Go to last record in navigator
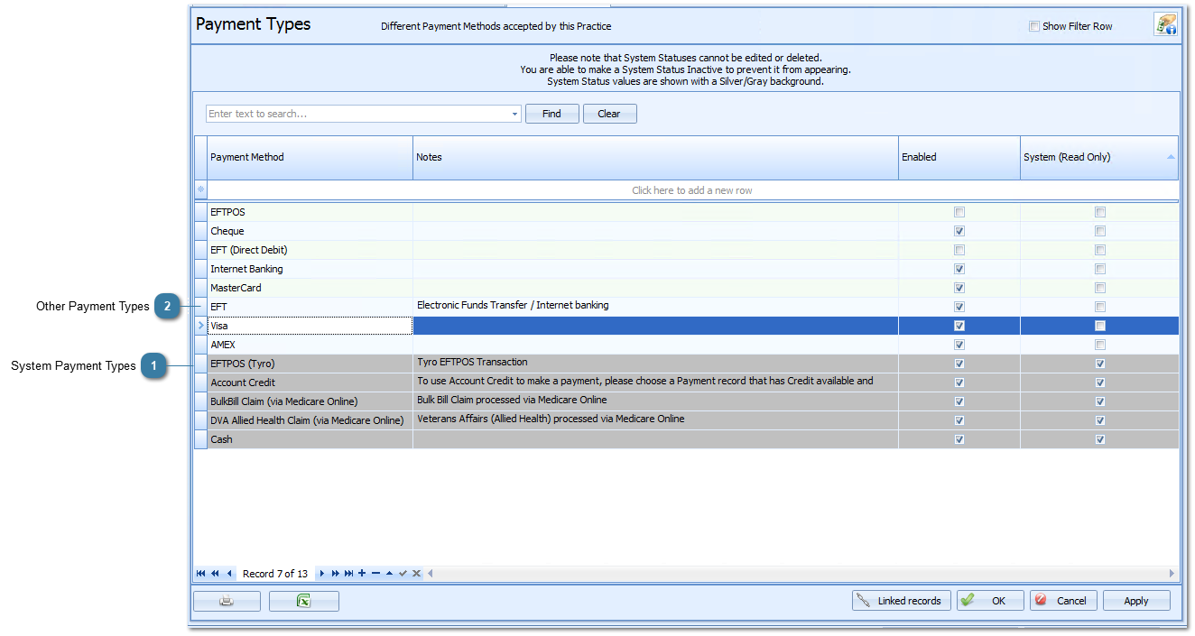1195x636 pixels. coord(348,574)
